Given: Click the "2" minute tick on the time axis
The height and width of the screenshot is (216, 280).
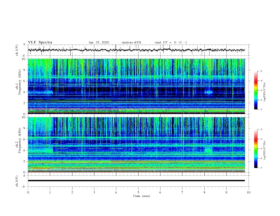Looking at the screenshot, I should point(72,192).
